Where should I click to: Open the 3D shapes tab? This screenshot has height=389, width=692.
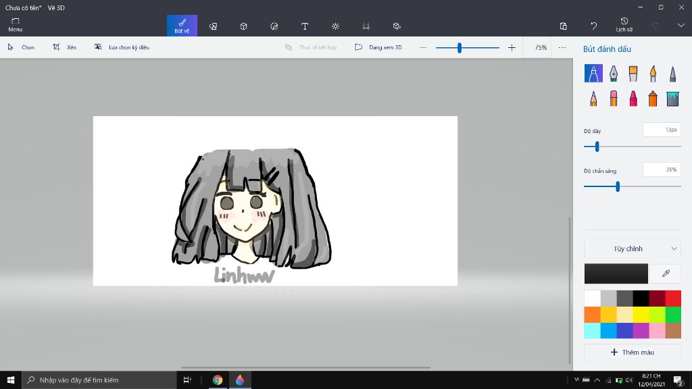pos(243,26)
